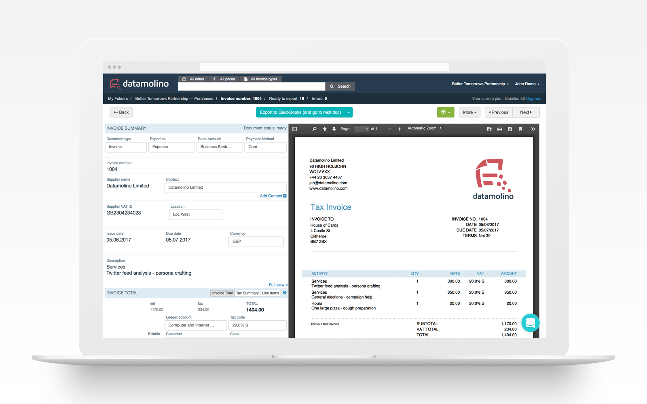
Task: Click Supplier VAT ID GB2304234023
Action: (124, 213)
